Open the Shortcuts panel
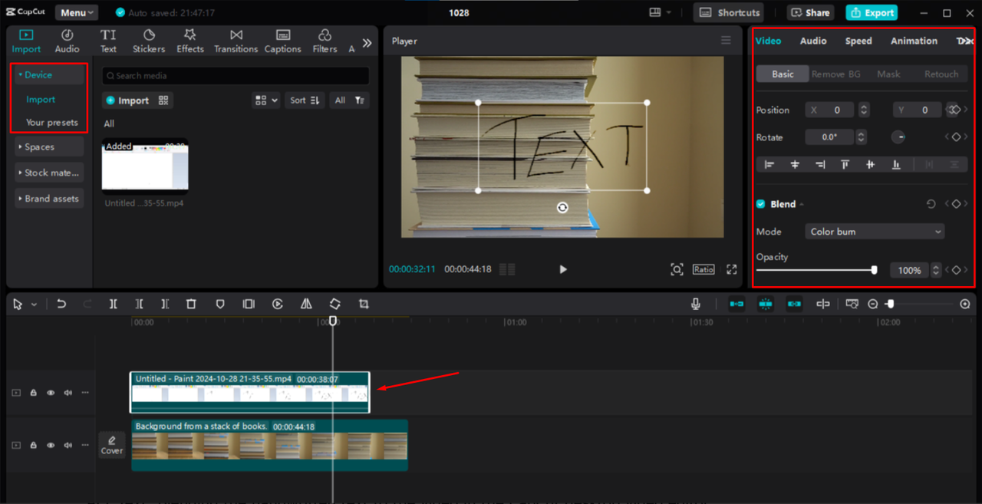The width and height of the screenshot is (982, 504). pos(730,12)
